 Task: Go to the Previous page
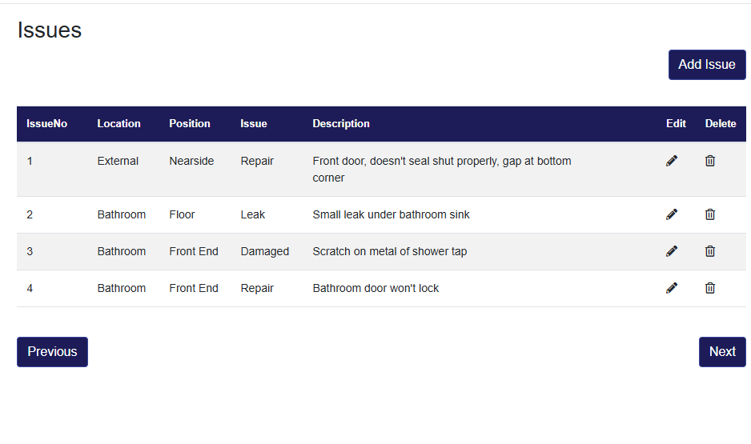pyautogui.click(x=52, y=352)
